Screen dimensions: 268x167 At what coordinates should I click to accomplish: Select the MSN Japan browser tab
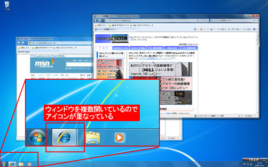pyautogui.click(x=38, y=52)
